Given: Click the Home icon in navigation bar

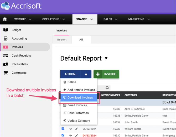Looking at the screenshot, I should pos(5,19).
